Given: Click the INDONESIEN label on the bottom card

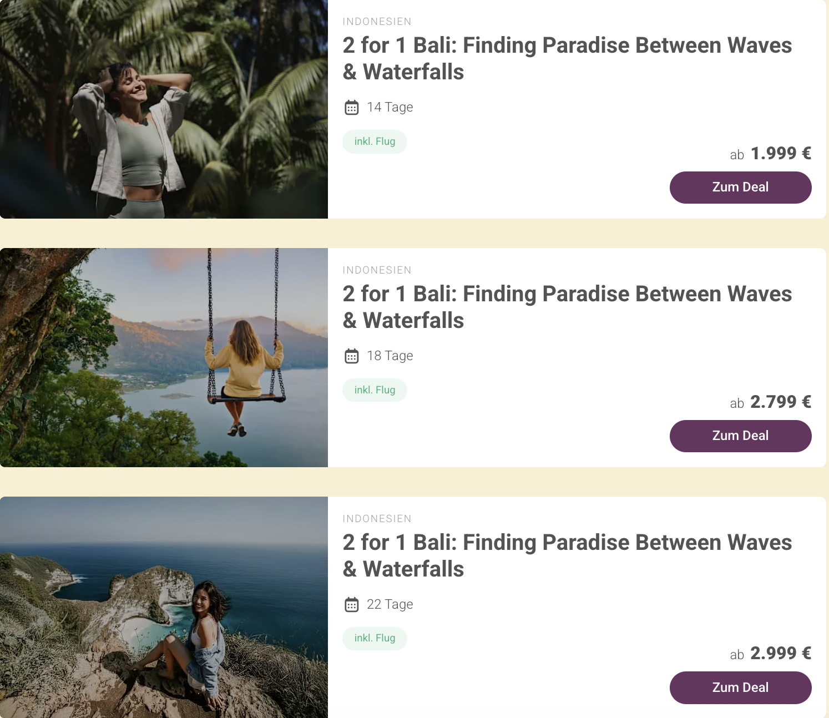Looking at the screenshot, I should [377, 518].
